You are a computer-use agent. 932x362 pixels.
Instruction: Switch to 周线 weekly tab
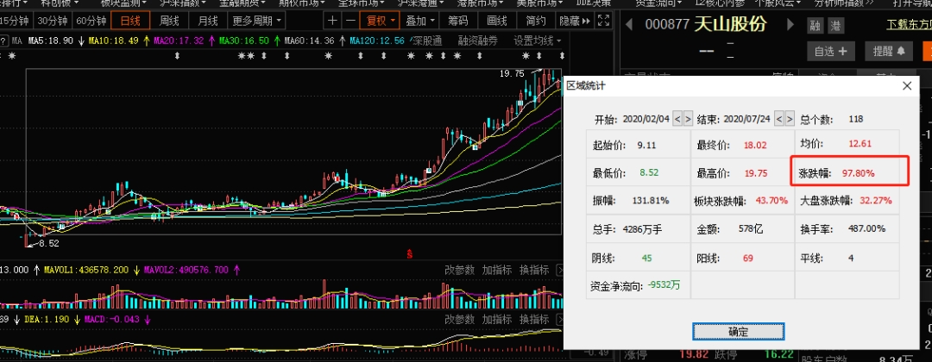point(169,21)
